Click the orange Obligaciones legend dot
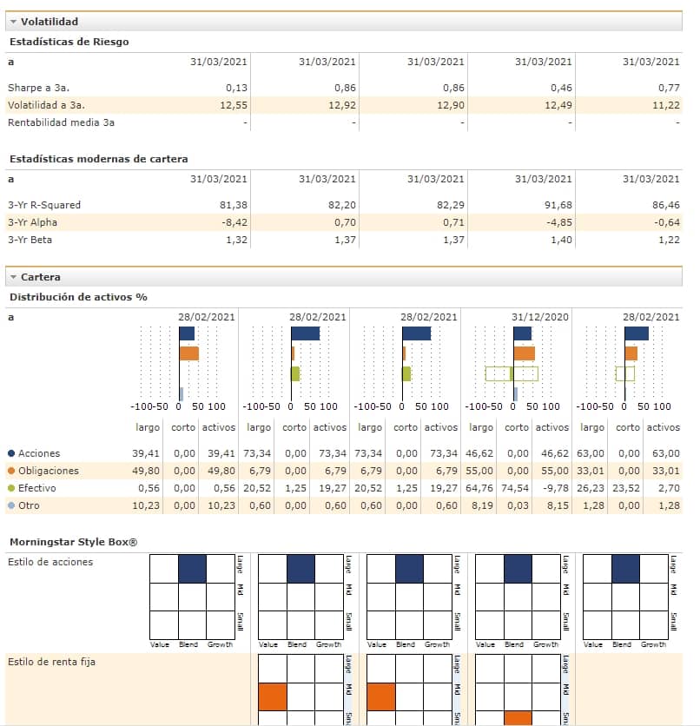The width and height of the screenshot is (700, 726). (11, 471)
